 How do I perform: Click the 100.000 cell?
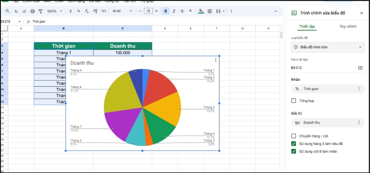point(123,53)
